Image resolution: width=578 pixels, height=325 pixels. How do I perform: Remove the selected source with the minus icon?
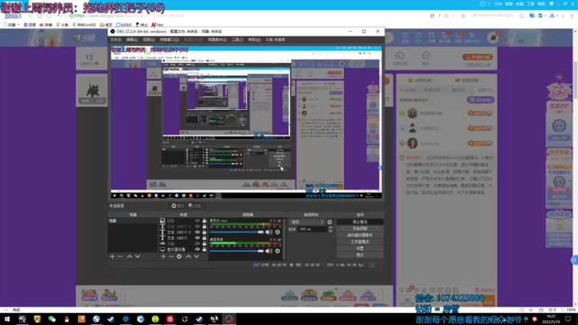coord(171,256)
